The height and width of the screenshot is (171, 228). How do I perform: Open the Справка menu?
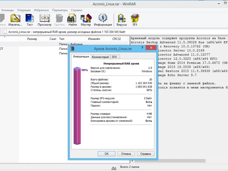(76, 10)
